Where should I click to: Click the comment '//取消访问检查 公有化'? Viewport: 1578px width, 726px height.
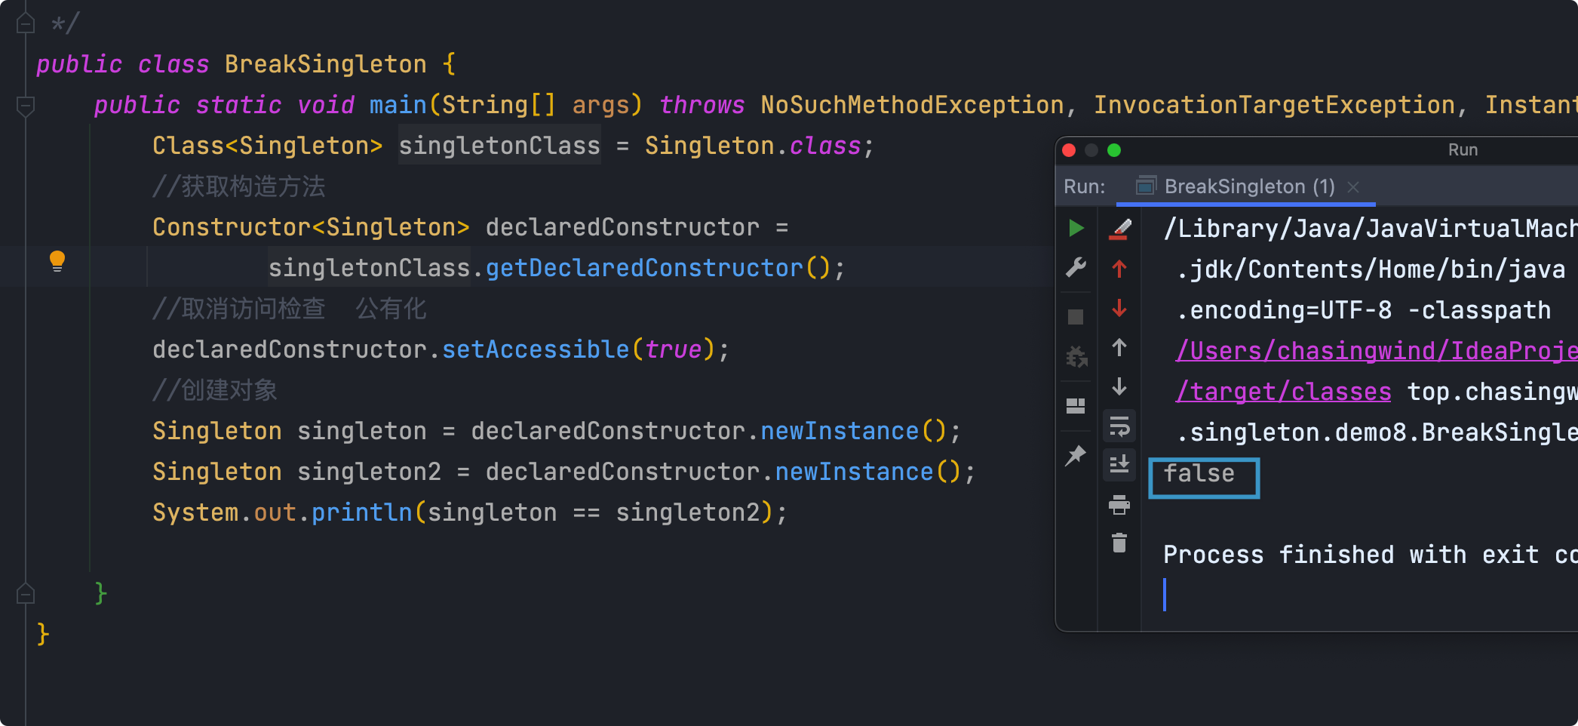(x=290, y=309)
